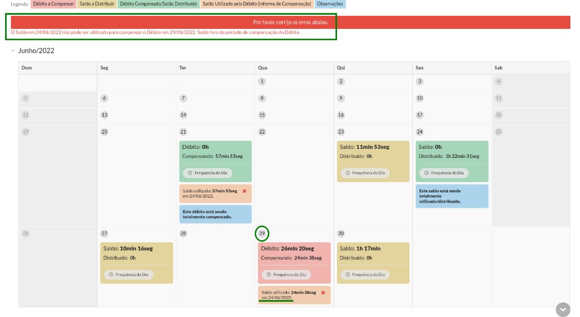Click the Débito 26min 20seg card

(x=294, y=252)
